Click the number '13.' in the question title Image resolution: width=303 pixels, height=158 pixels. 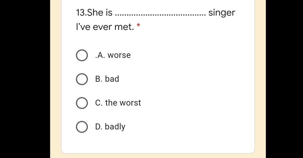pos(82,13)
